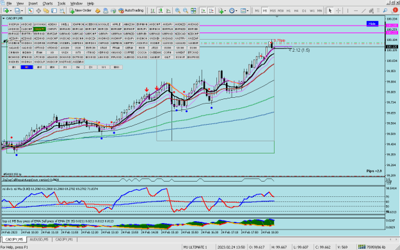Select the Crosshair tool
Viewport: 400px width, 250px height.
pyautogui.click(x=339, y=11)
